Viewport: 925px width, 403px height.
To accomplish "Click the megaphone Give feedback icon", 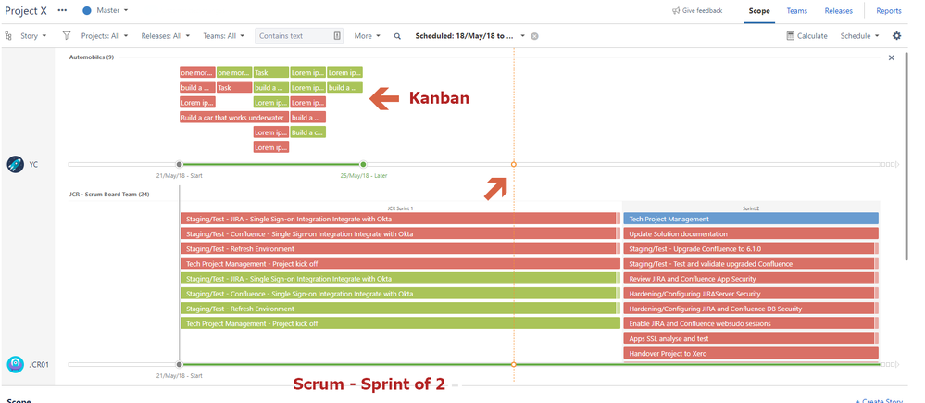I will [676, 10].
